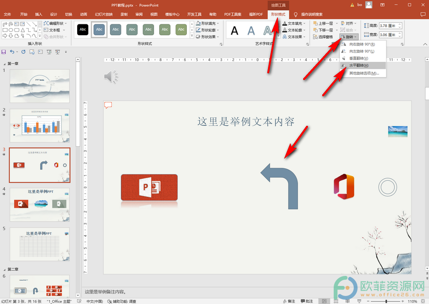Click the comment bubble icon on slide

pyautogui.click(x=108, y=105)
